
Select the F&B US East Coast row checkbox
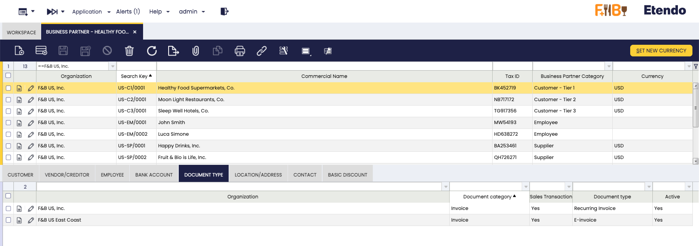pos(8,220)
